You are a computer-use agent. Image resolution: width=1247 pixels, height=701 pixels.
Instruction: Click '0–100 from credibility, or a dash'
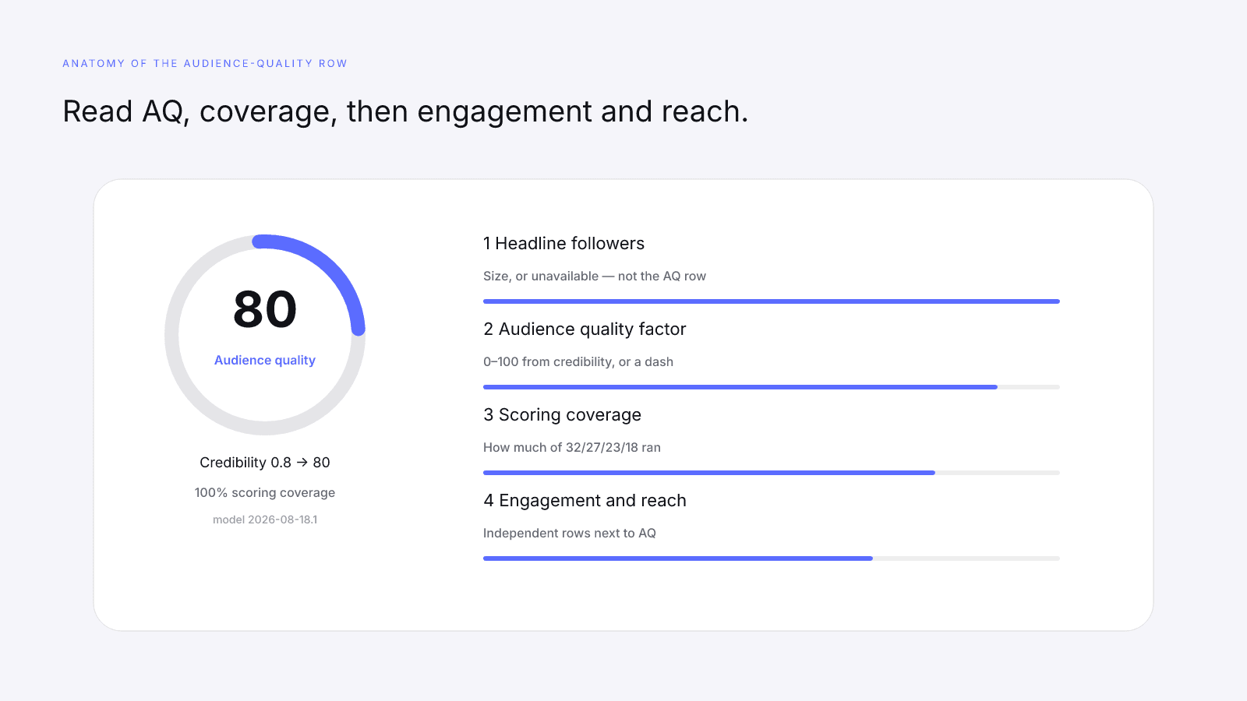[578, 362]
